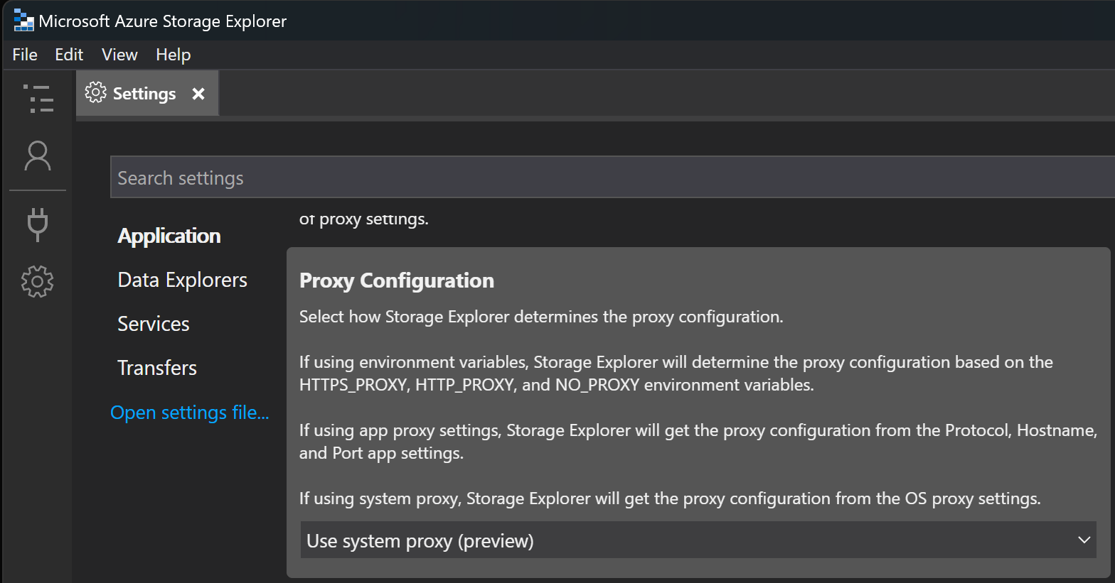Click the proxy dropdown chevron arrow
Viewport: 1115px width, 583px height.
point(1084,540)
